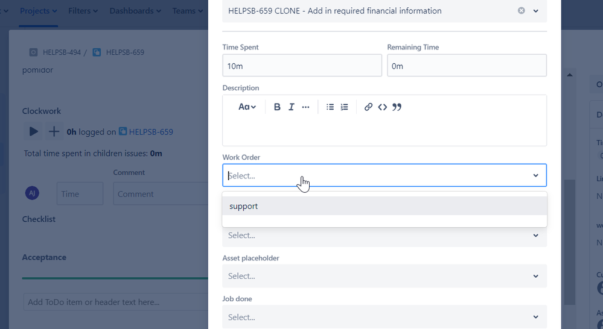Insert a link in description

point(368,107)
